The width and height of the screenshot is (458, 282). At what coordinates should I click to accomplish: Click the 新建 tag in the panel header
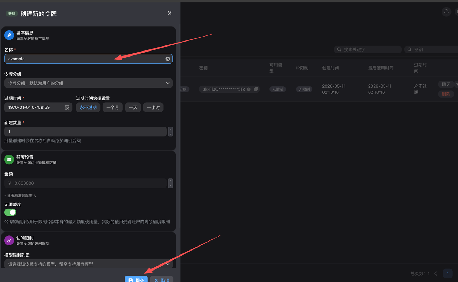tap(12, 14)
